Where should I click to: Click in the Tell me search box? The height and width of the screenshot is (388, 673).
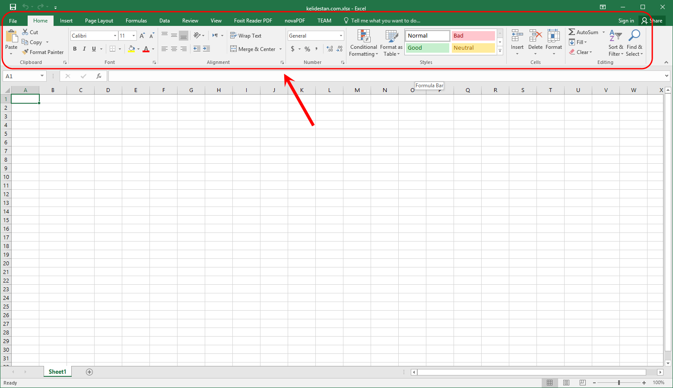point(385,21)
